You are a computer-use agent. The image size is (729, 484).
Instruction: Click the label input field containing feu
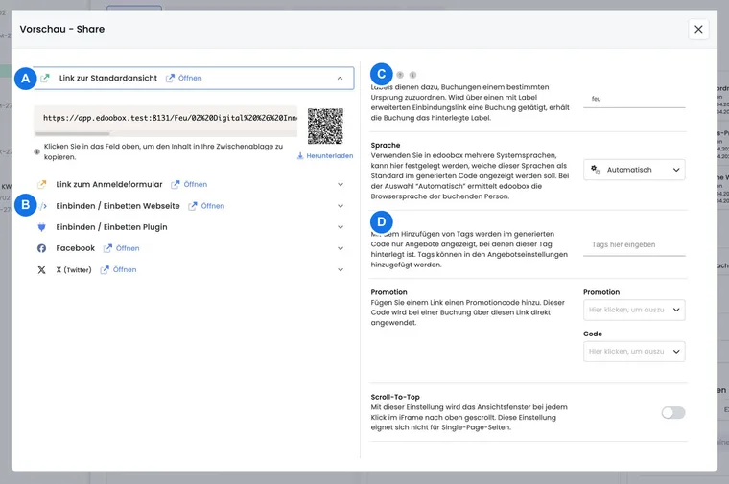(634, 99)
